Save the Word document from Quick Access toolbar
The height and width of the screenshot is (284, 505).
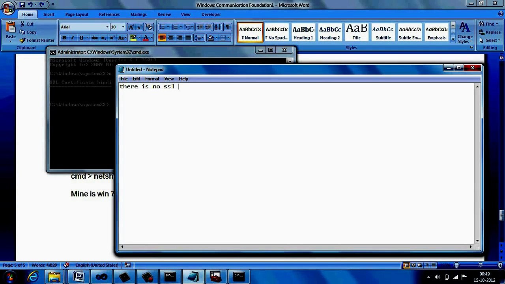22,5
